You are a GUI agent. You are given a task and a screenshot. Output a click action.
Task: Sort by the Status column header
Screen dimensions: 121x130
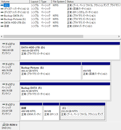click(x=93, y=2)
